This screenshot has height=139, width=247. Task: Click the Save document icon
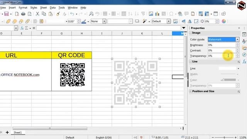6,14
